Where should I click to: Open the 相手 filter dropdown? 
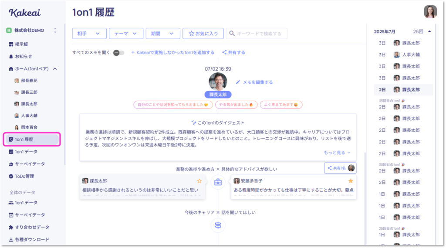[x=89, y=34]
